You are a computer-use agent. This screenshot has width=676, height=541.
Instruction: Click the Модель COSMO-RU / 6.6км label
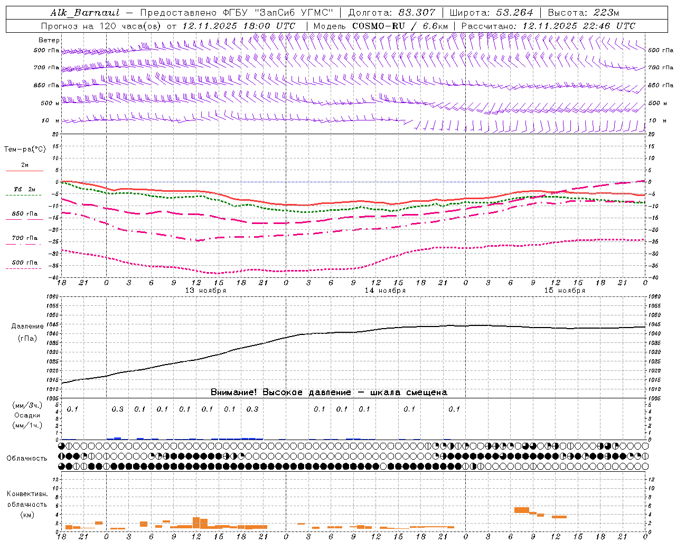click(x=381, y=26)
